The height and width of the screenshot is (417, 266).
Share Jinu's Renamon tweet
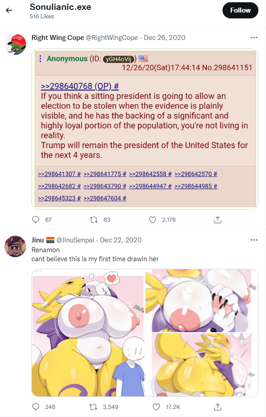tap(218, 407)
